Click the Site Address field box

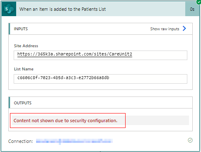100,55
